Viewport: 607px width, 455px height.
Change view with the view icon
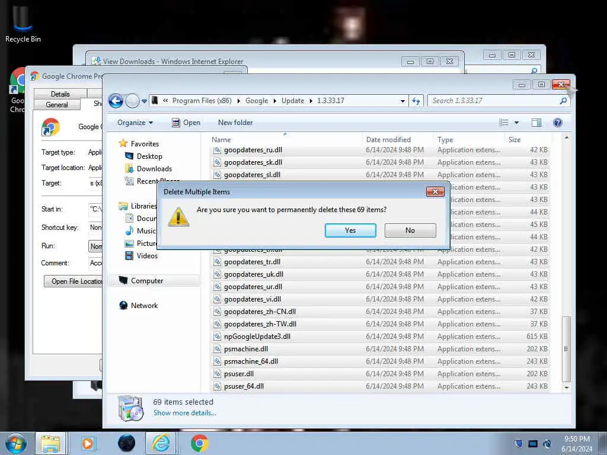[x=504, y=123]
